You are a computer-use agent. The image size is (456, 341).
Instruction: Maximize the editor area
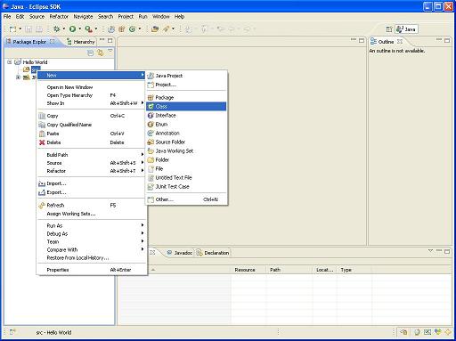coord(362,40)
